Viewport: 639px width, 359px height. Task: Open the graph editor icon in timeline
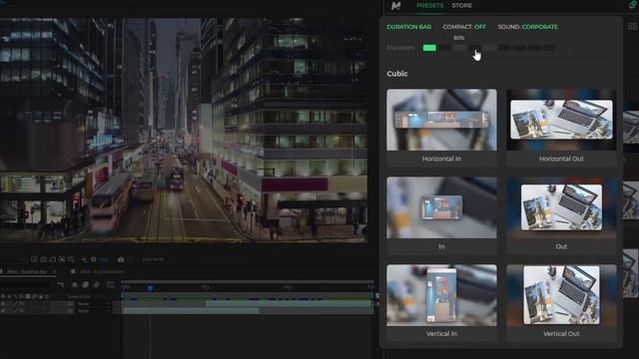pyautogui.click(x=111, y=285)
